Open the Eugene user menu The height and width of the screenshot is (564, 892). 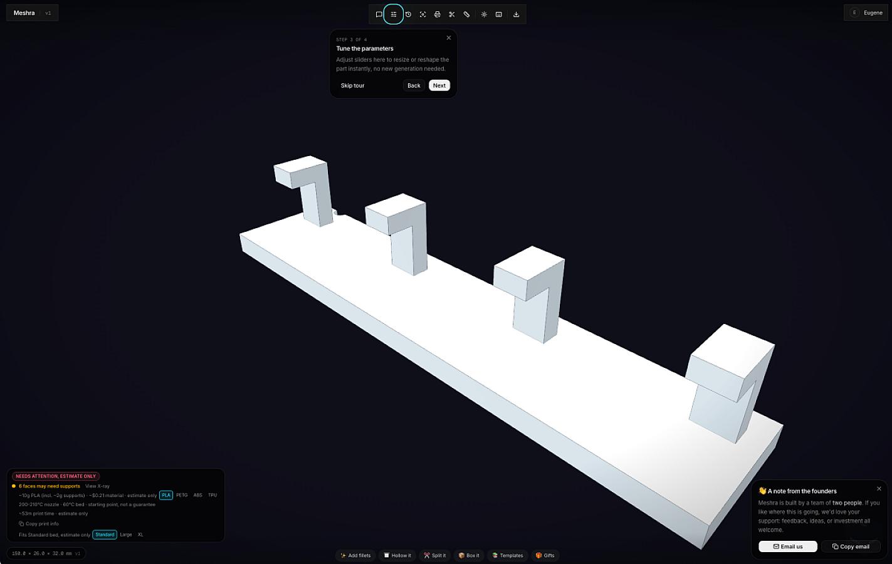pyautogui.click(x=866, y=13)
